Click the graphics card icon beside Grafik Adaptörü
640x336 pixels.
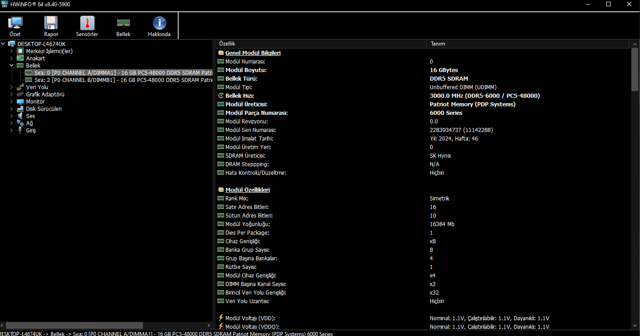[20, 94]
